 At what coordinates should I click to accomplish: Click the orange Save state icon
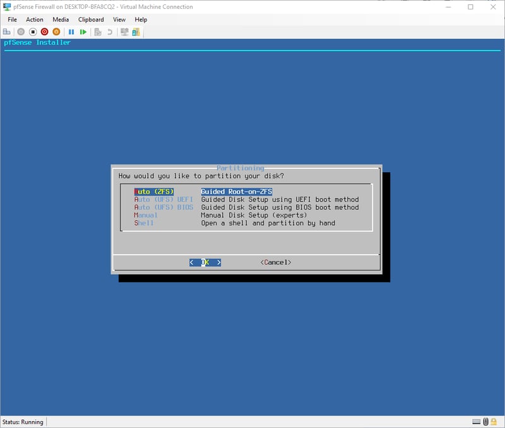(x=56, y=32)
